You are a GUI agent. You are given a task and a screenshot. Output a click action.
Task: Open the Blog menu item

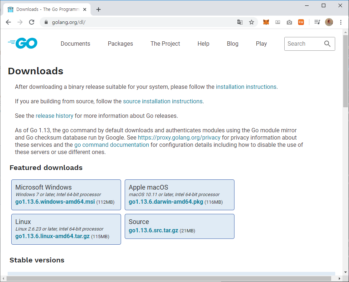(x=233, y=44)
